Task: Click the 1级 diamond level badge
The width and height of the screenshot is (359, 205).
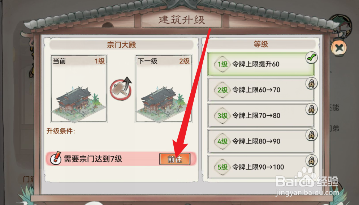Action: [222, 64]
